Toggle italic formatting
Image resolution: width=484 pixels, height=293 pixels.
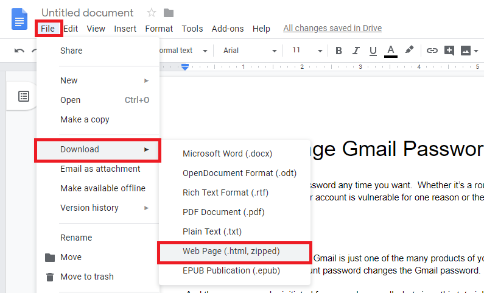(x=356, y=51)
